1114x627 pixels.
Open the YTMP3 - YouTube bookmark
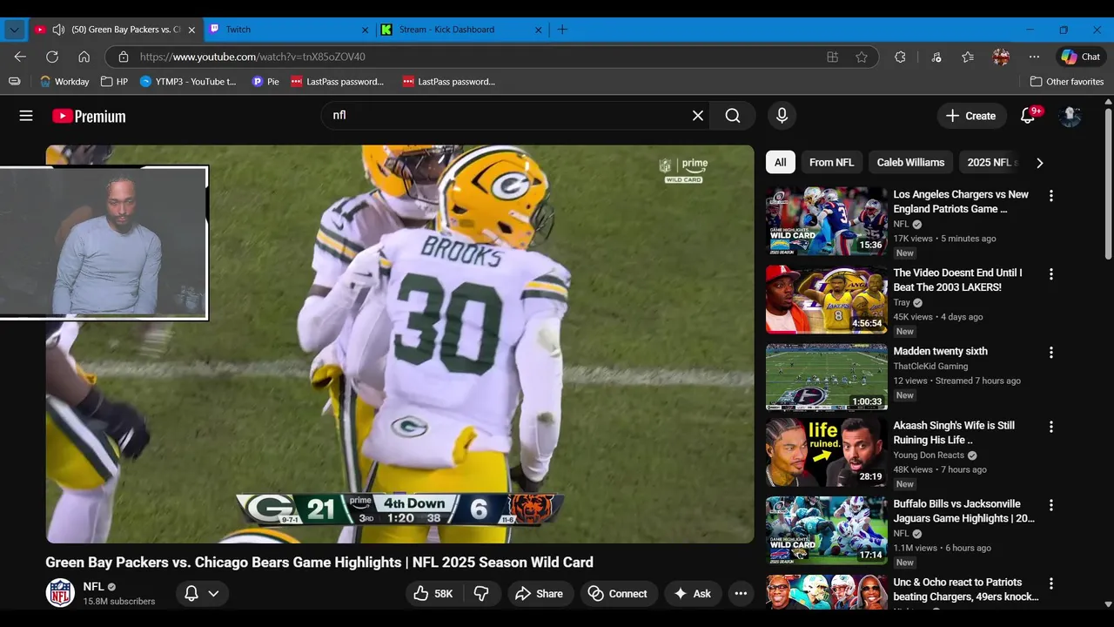click(x=188, y=82)
